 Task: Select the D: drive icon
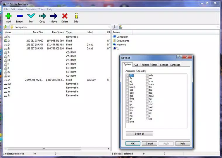click(6, 45)
